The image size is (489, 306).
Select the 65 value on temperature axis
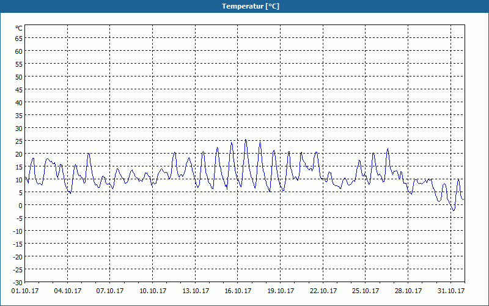click(19, 39)
